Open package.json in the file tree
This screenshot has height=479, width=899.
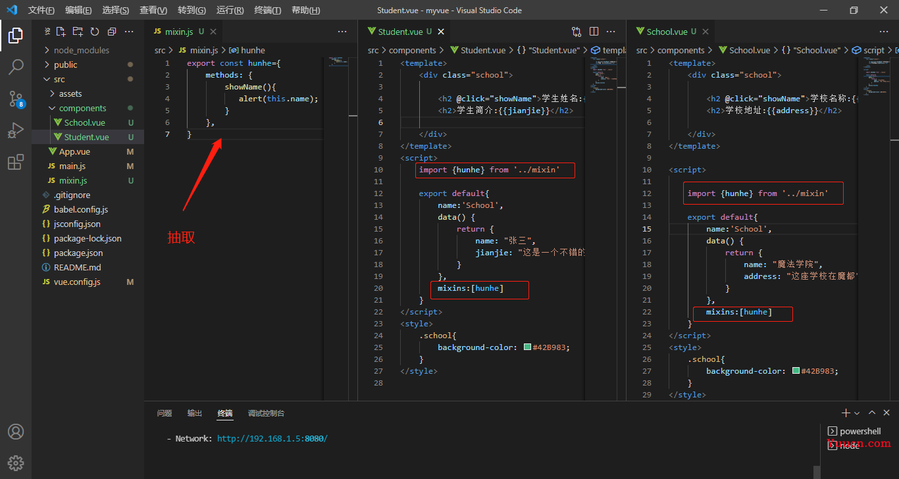tap(88, 253)
